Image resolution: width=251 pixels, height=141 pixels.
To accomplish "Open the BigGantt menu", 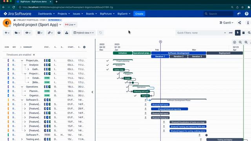I will pos(124,14).
